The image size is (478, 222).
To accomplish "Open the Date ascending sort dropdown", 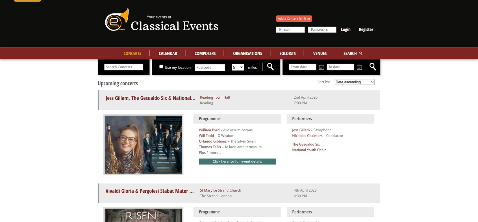I will tap(354, 82).
